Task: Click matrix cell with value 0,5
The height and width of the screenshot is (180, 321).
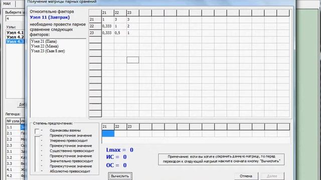Action: [120, 33]
